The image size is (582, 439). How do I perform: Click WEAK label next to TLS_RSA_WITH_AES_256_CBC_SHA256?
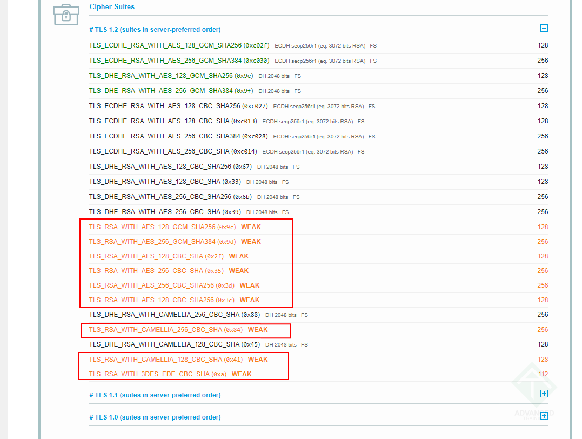(x=250, y=285)
